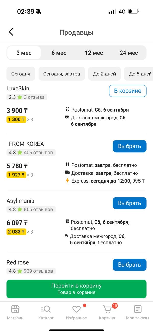Filter delivery by Сегодня

[21, 74]
